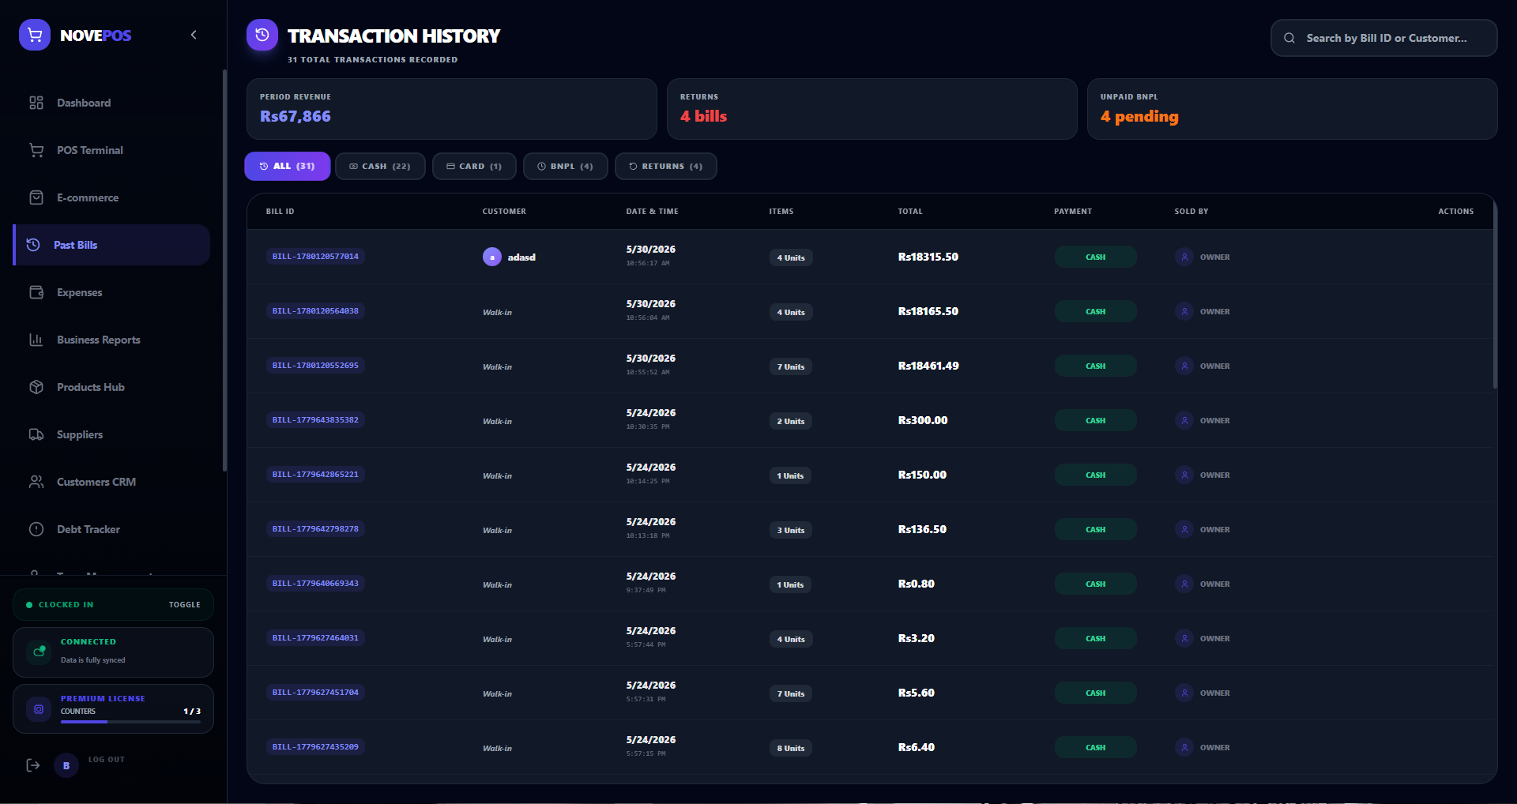Screen dimensions: 1517x804
Task: Navigate to Business Reports
Action: (111, 340)
